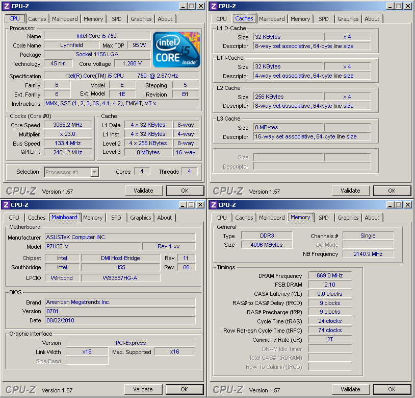Viewport: 415px width, 398px height.
Task: Select SPD tab in CPU window
Action: [116, 19]
